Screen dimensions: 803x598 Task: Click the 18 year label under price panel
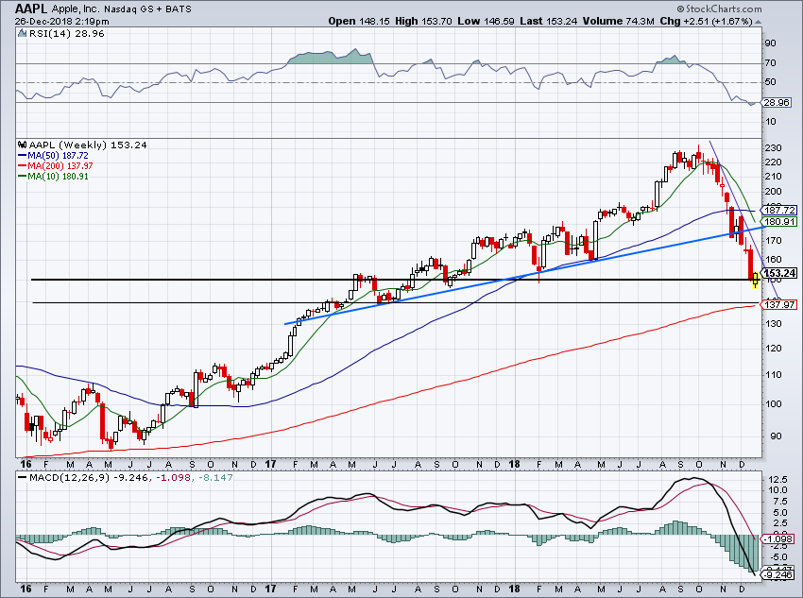[515, 465]
